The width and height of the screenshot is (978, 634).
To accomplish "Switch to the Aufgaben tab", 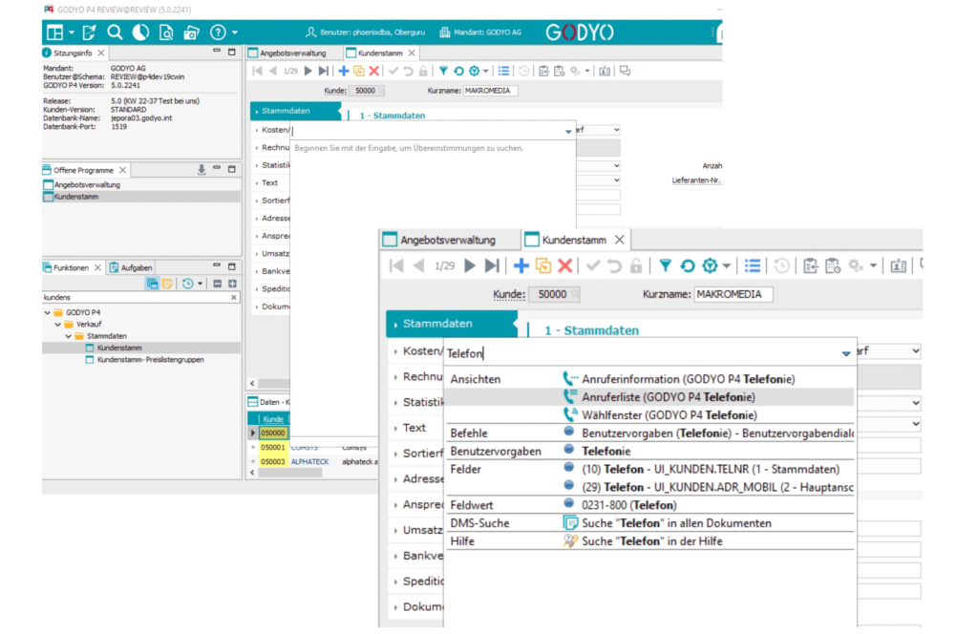I will 131,267.
